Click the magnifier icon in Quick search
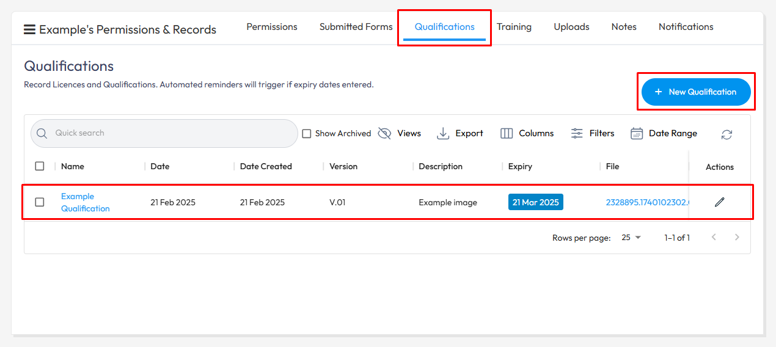Image resolution: width=776 pixels, height=347 pixels. [x=42, y=133]
